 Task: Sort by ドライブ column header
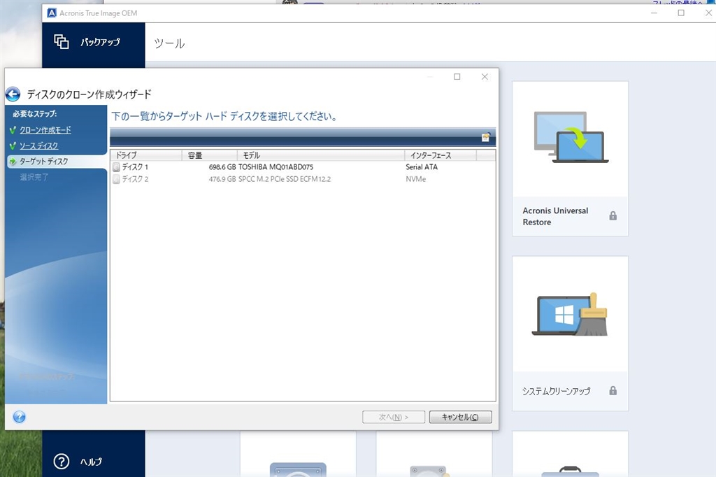146,155
